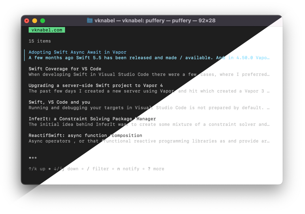The image size is (305, 214).
Task: Click the folder icon in the title bar
Action: 90,20
